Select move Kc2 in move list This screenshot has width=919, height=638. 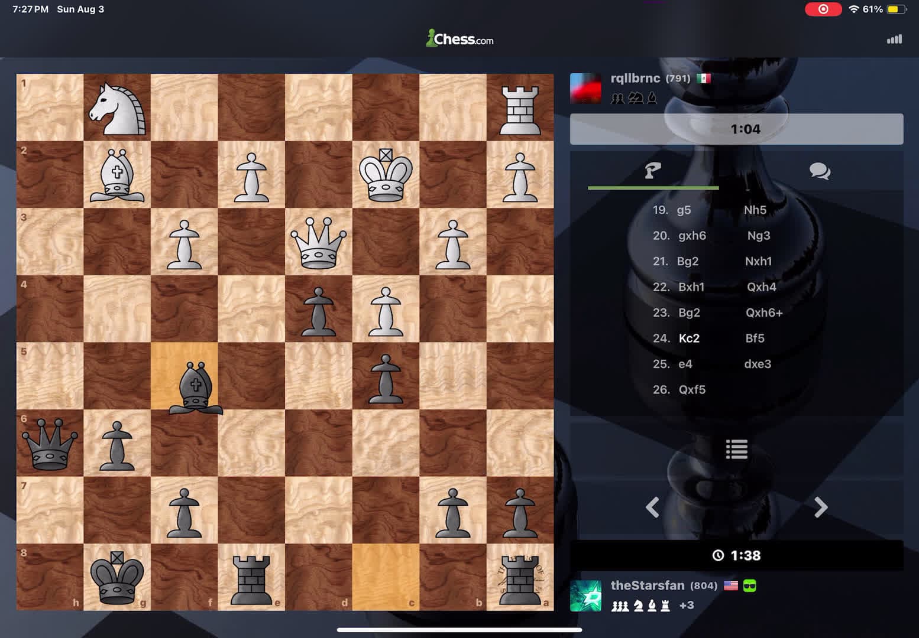pyautogui.click(x=689, y=338)
